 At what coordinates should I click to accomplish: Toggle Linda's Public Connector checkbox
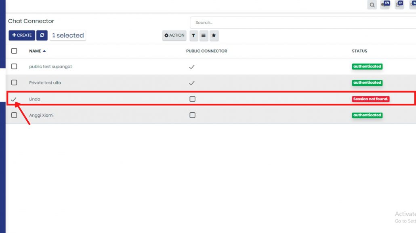click(x=192, y=99)
